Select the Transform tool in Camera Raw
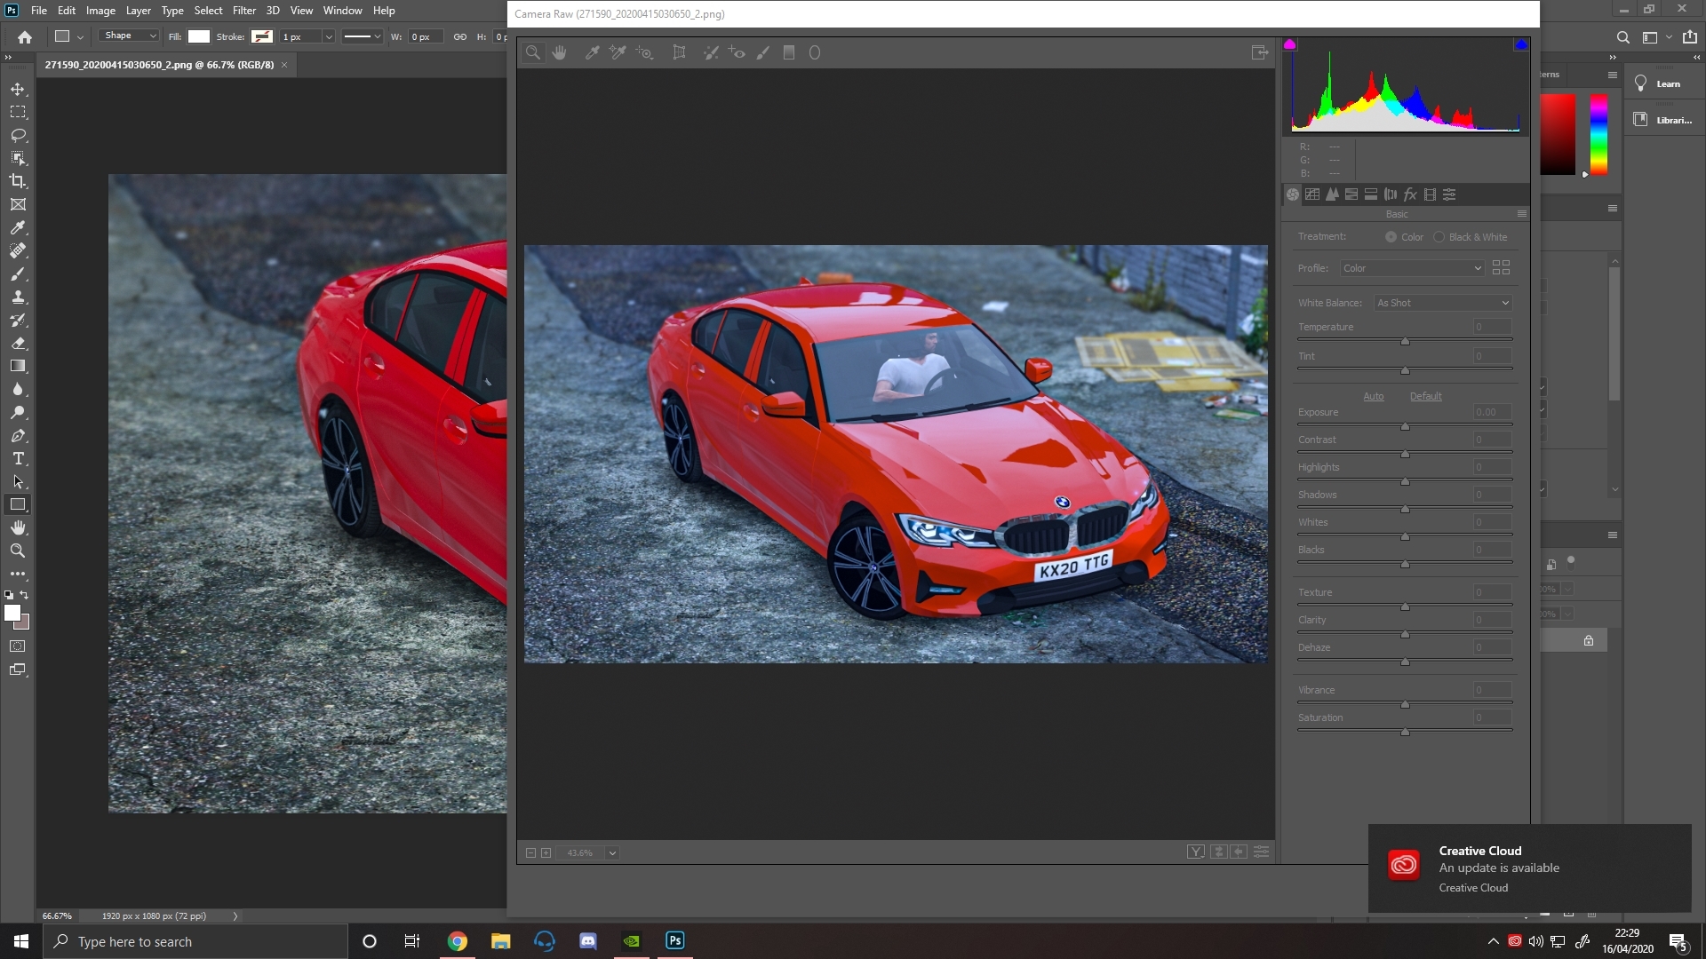The height and width of the screenshot is (959, 1706). (679, 53)
